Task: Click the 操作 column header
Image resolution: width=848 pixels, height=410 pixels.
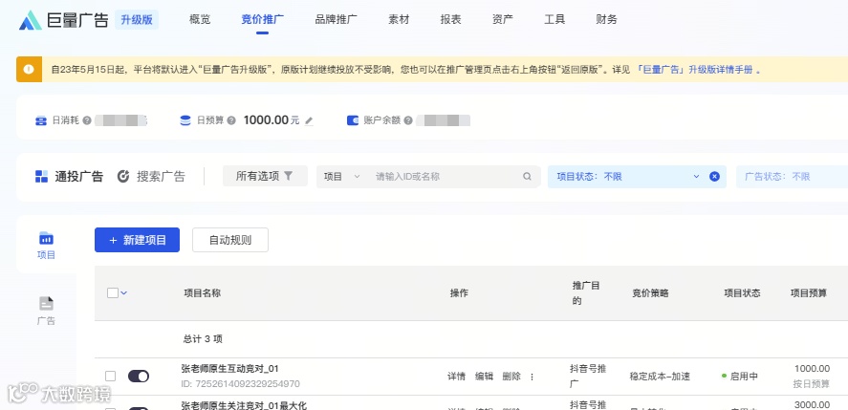Action: [459, 293]
